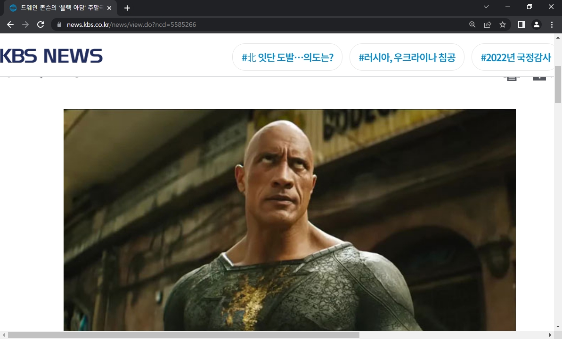Open the browser side panel
Image resolution: width=562 pixels, height=339 pixels.
point(521,24)
